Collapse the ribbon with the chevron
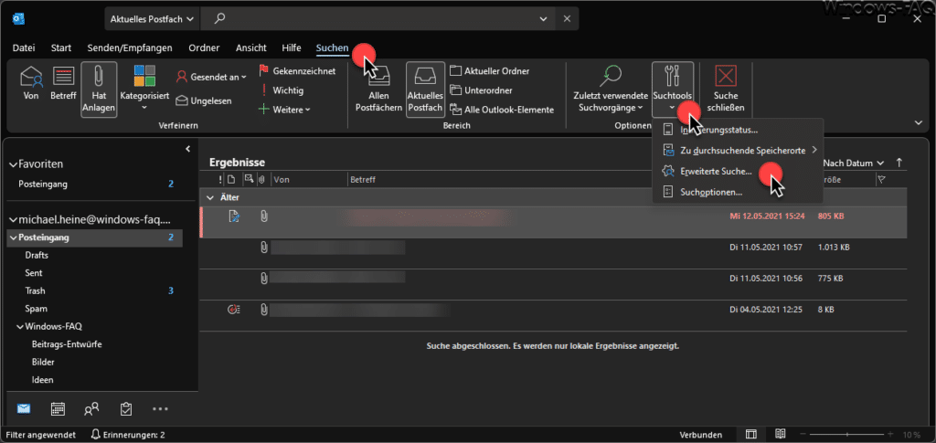936x443 pixels. [918, 122]
